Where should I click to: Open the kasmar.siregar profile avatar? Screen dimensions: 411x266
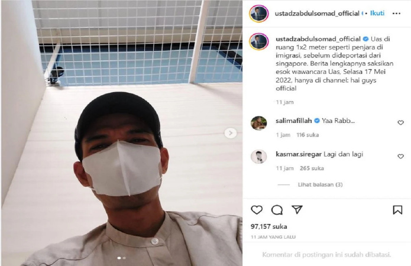tap(258, 157)
